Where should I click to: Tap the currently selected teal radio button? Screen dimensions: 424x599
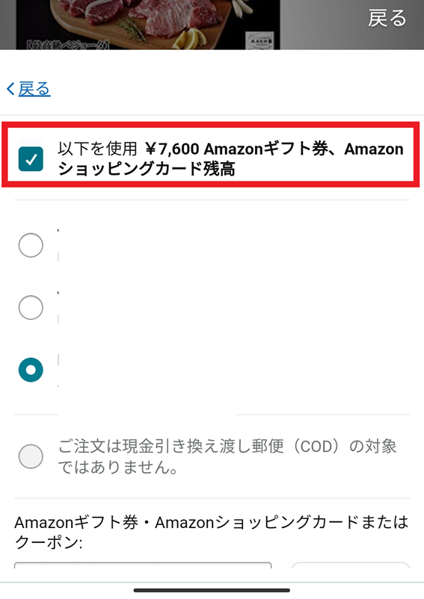31,370
